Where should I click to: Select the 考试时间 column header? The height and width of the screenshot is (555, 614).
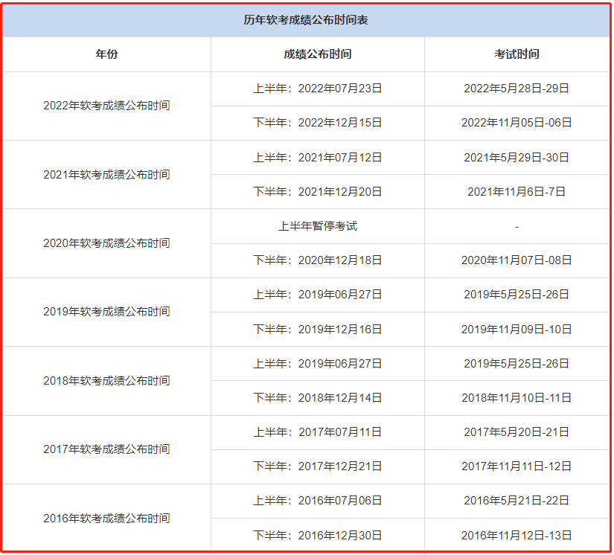tap(517, 54)
